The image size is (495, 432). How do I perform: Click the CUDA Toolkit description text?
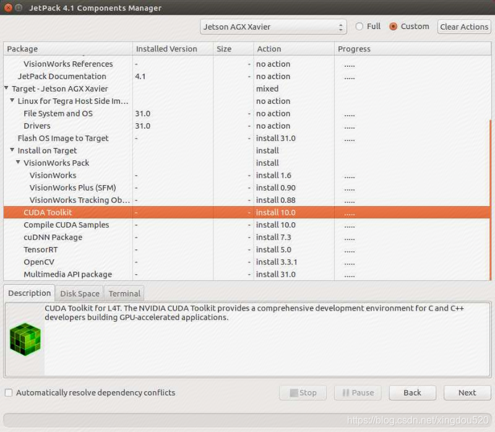point(254,313)
